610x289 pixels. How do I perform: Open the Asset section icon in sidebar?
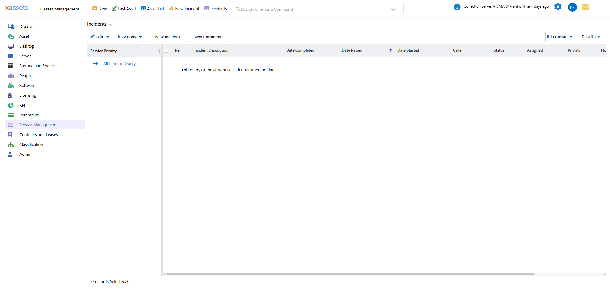click(x=11, y=36)
